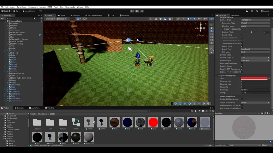273x153 pixels.
Task: Select the red Eyes material thumbnail
Action: click(x=153, y=122)
